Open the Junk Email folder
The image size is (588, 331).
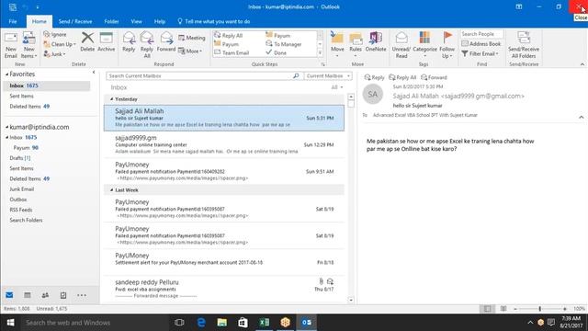pos(22,189)
